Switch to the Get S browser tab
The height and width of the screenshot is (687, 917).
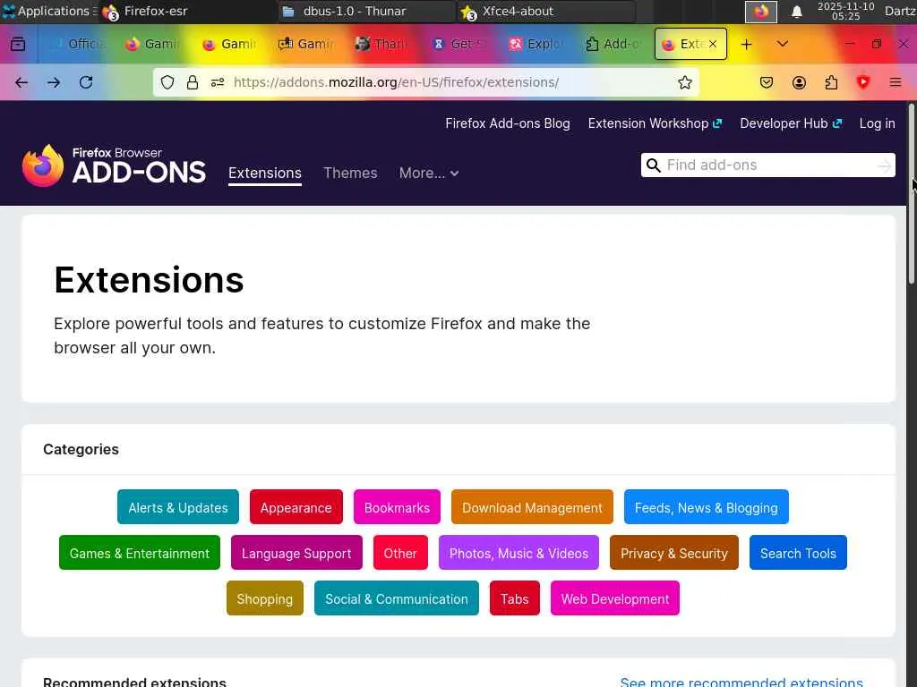[459, 44]
